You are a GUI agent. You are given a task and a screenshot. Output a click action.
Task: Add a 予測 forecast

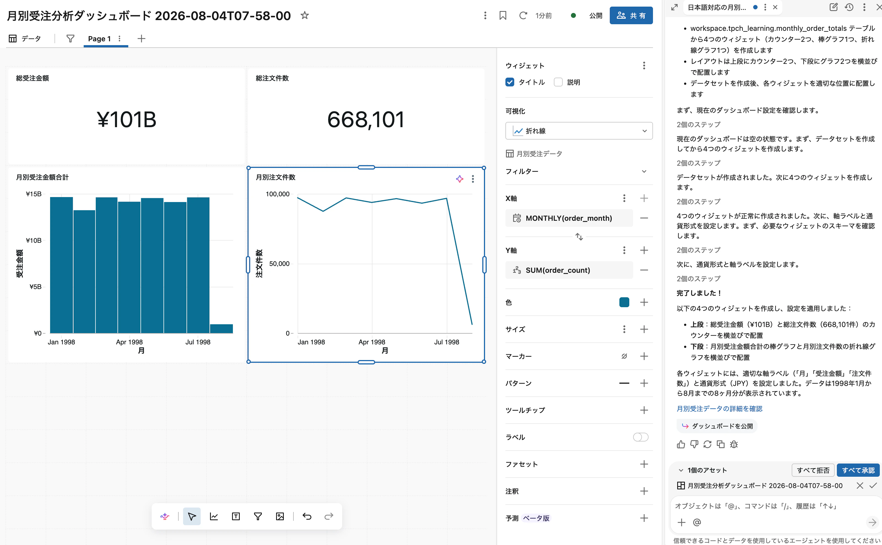pyautogui.click(x=644, y=518)
